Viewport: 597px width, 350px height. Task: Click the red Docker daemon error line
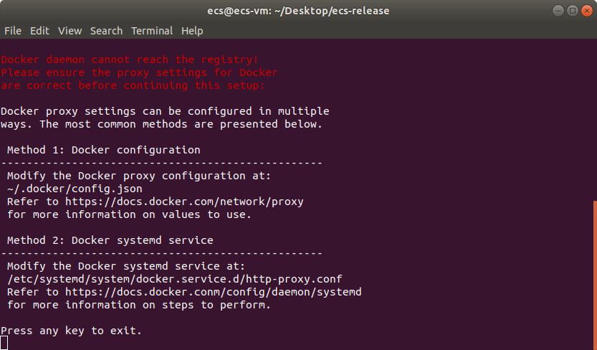pyautogui.click(x=130, y=60)
